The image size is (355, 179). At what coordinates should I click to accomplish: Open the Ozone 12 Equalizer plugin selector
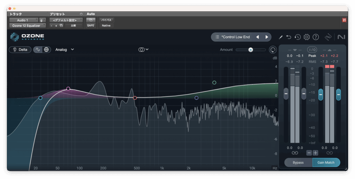point(27,26)
